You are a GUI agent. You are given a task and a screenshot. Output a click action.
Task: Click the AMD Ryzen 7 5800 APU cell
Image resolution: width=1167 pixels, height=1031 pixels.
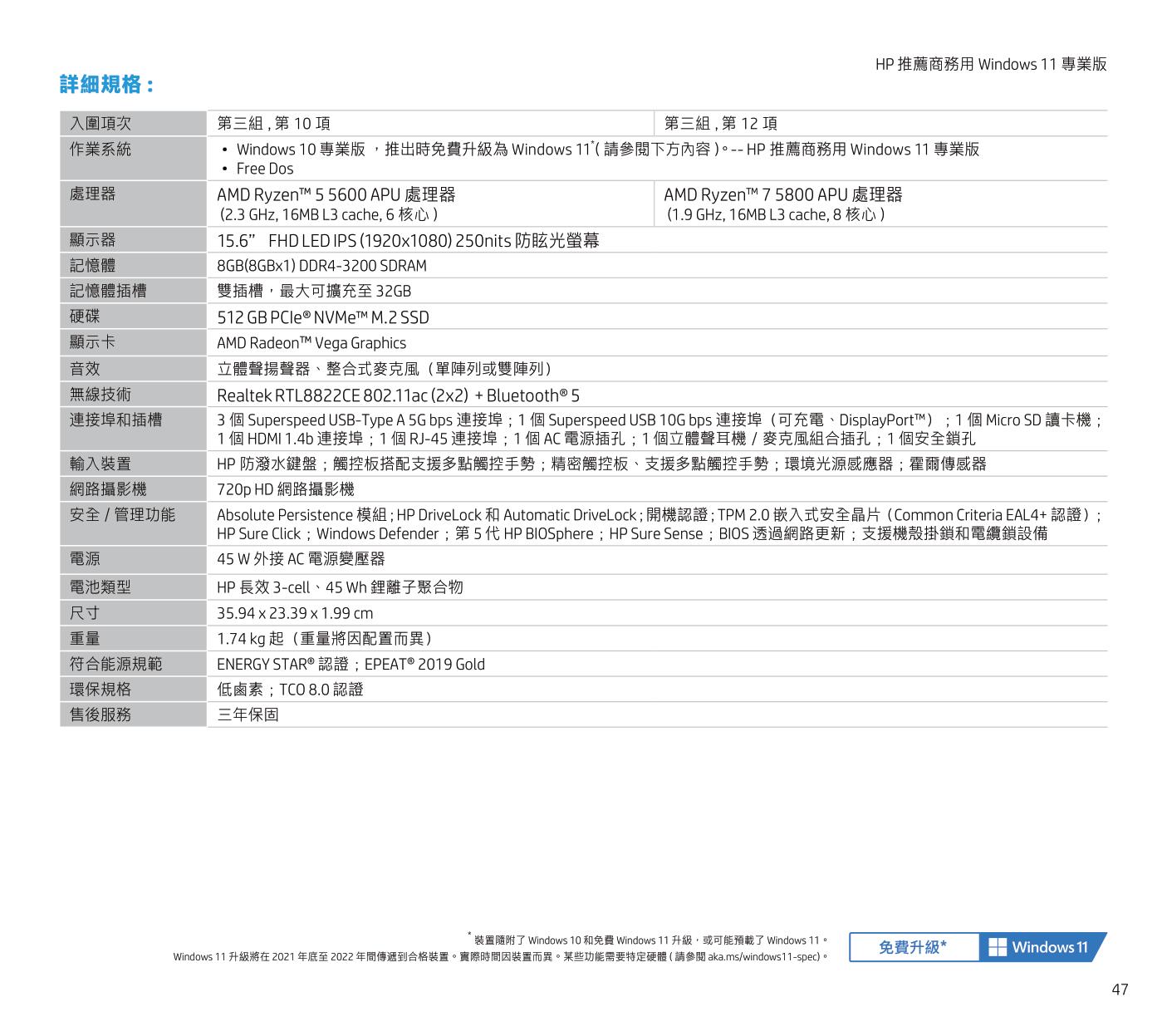[782, 195]
